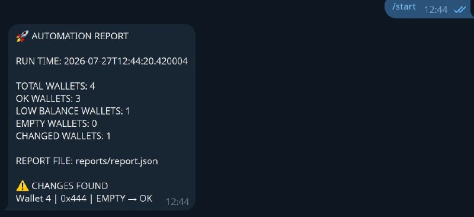Click the CHANGES FOUND text
The width and height of the screenshot is (474, 217).
coord(70,186)
